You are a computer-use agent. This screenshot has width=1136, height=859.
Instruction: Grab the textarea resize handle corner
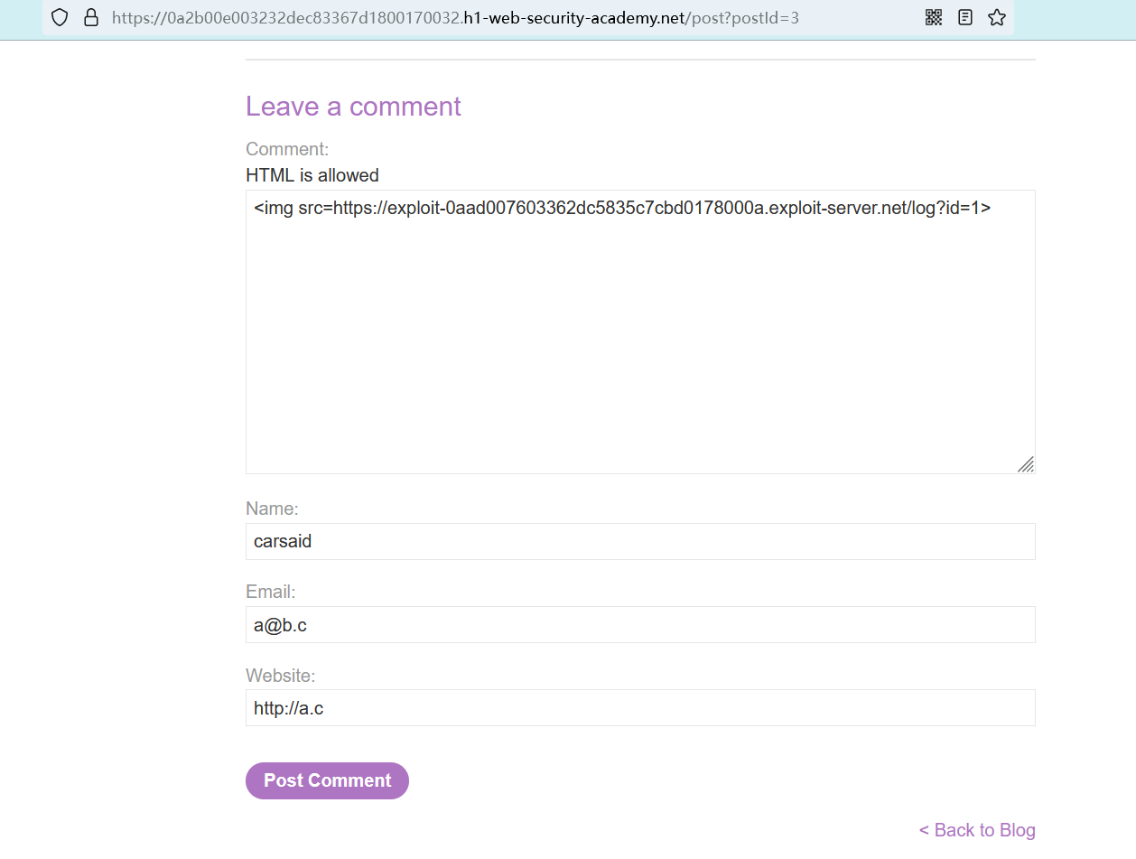click(1026, 464)
